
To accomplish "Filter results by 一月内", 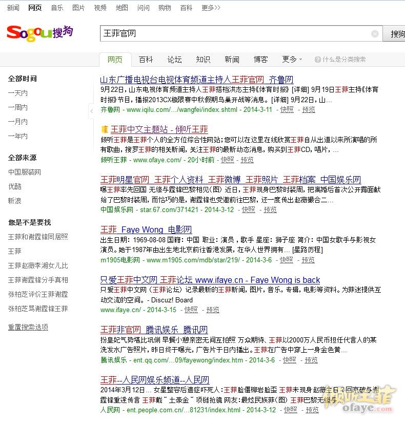I will [18, 122].
